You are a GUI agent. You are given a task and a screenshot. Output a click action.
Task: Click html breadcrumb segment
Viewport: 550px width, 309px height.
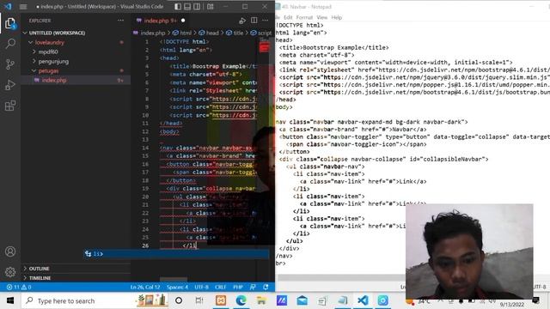point(182,33)
